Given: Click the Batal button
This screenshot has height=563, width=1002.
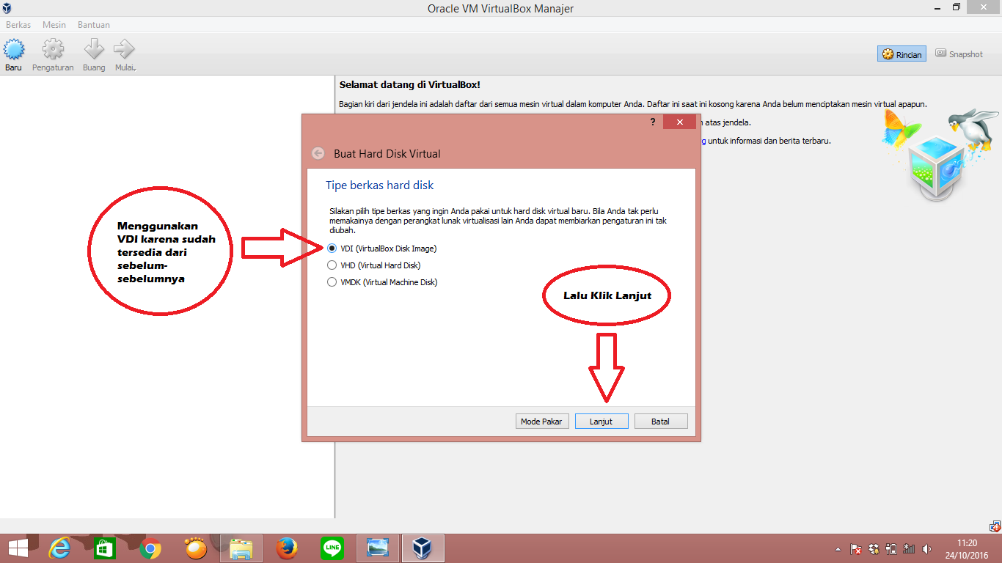Looking at the screenshot, I should (x=661, y=422).
